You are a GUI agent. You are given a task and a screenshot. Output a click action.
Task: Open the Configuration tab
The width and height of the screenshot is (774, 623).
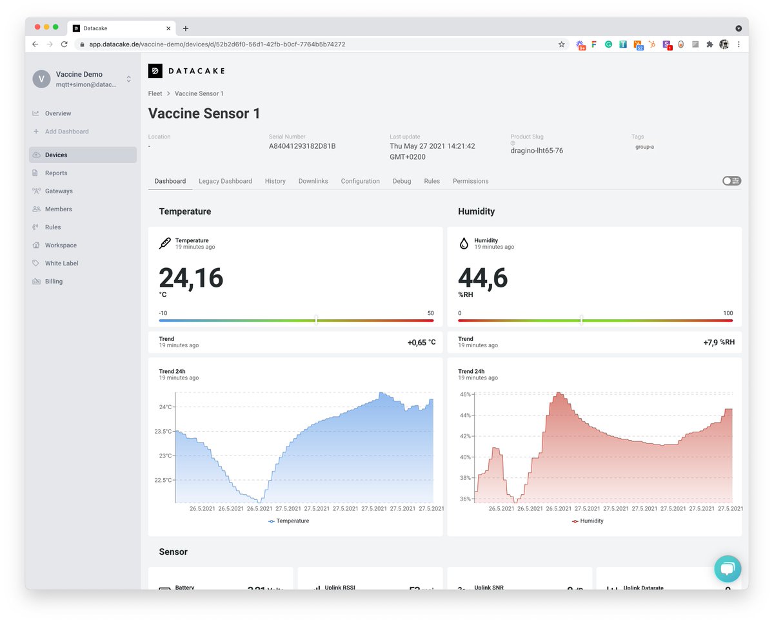click(x=361, y=181)
